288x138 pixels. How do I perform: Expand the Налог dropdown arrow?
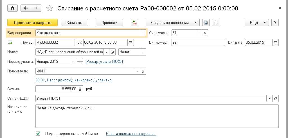(106, 52)
